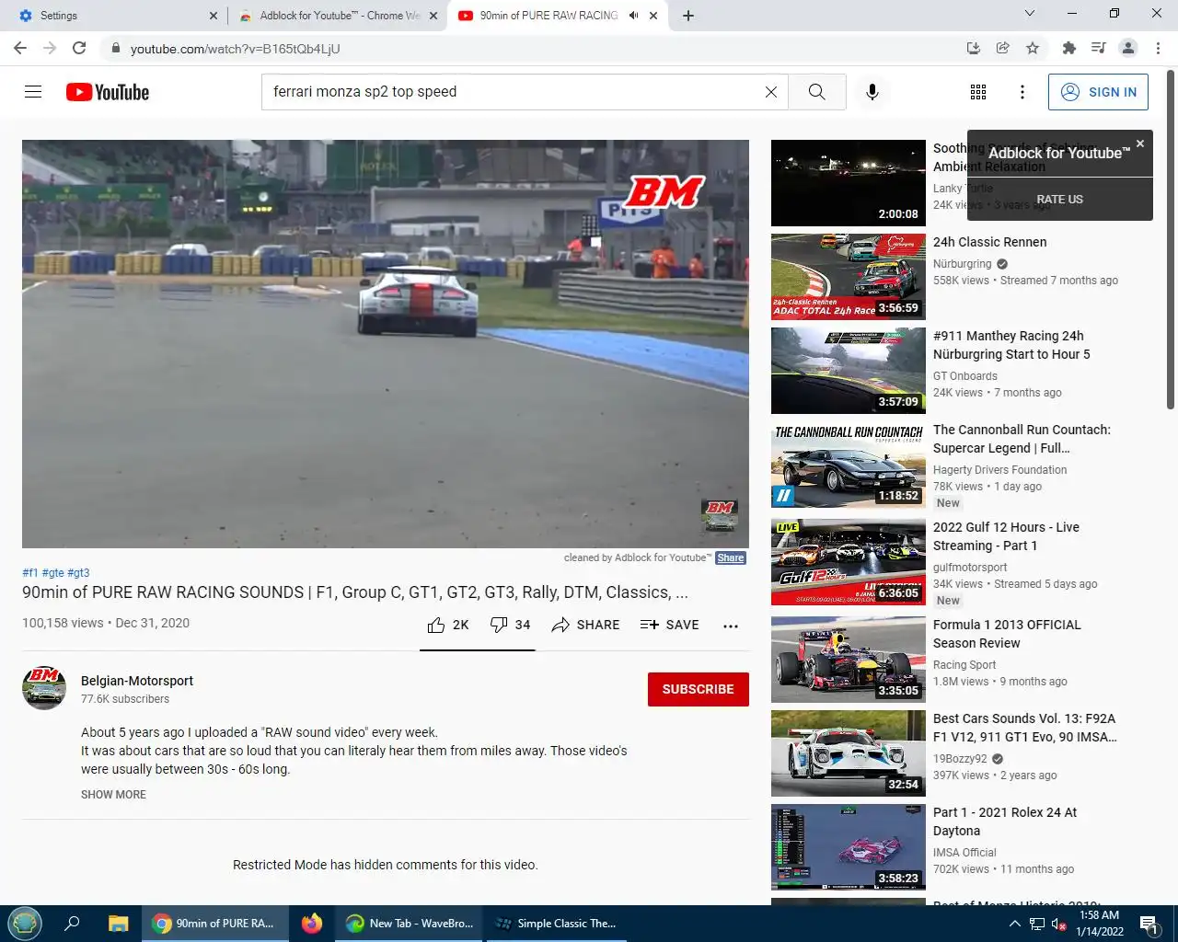Close the Settings tab
Viewport: 1178px width, 942px height.
click(x=214, y=16)
